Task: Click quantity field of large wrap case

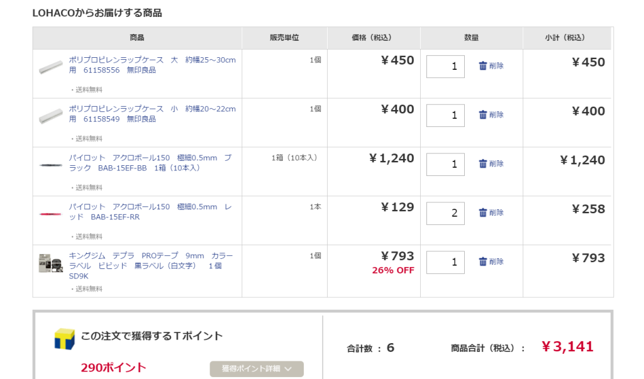Action: pyautogui.click(x=445, y=67)
